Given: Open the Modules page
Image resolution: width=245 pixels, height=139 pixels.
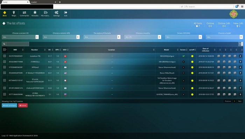Looking at the screenshot, I should tap(35, 14).
